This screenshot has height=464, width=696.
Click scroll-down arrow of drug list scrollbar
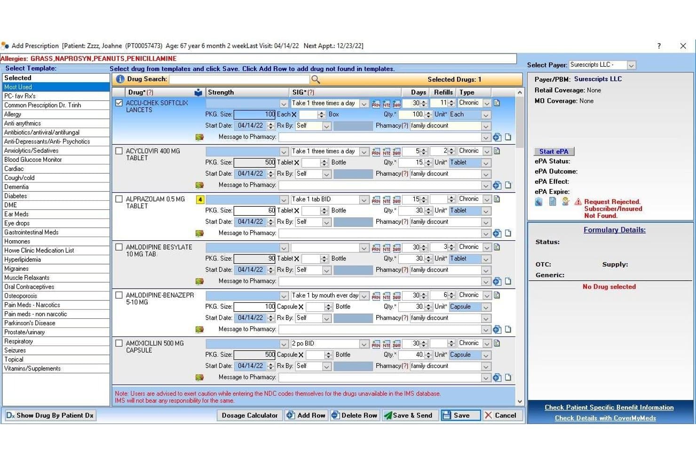(520, 401)
